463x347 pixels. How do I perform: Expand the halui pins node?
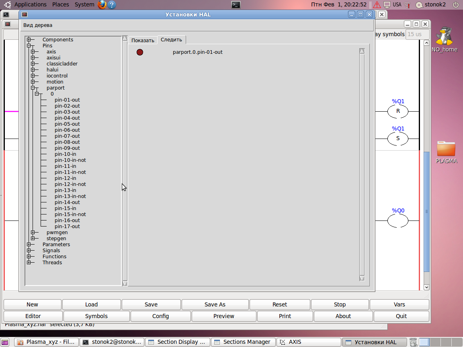(x=33, y=69)
